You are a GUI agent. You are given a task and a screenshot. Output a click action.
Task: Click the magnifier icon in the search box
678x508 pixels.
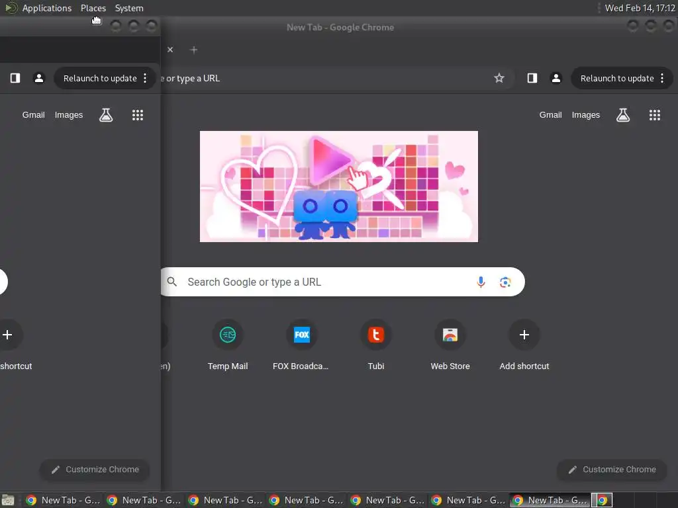(x=172, y=282)
